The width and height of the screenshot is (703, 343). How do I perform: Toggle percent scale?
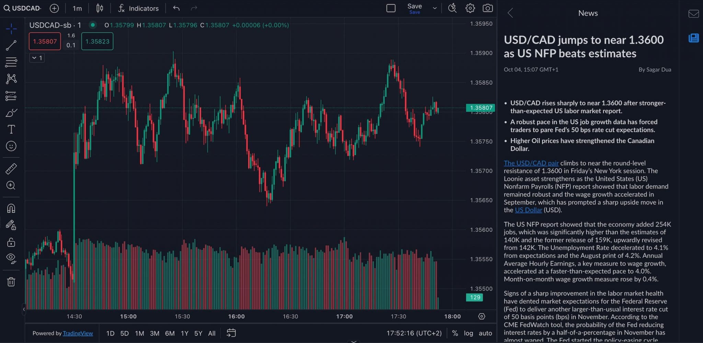point(455,333)
